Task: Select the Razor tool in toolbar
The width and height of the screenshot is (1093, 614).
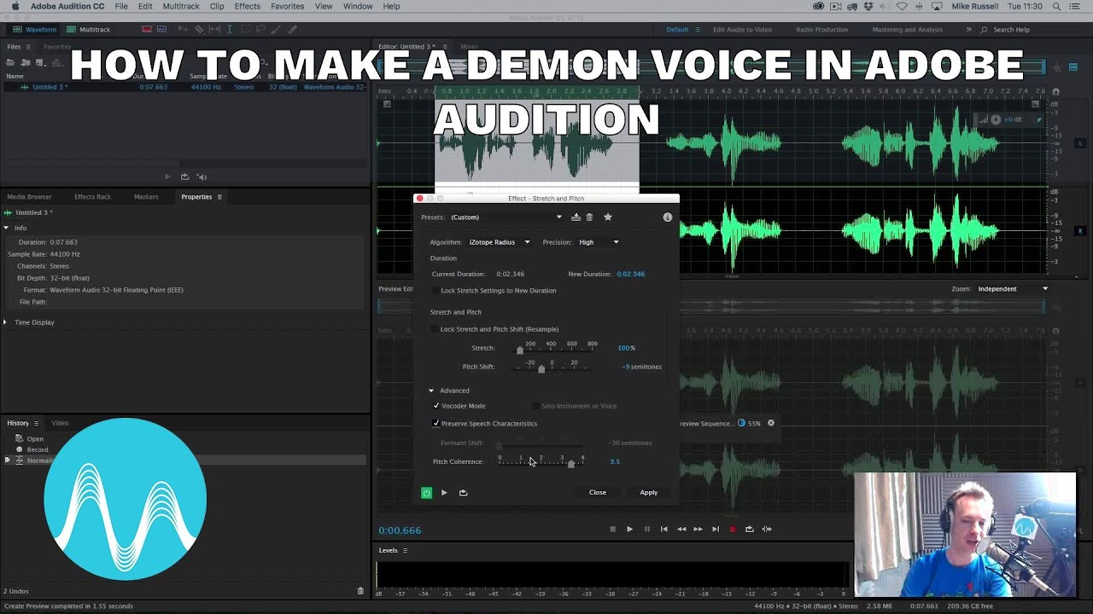Action: pos(199,29)
